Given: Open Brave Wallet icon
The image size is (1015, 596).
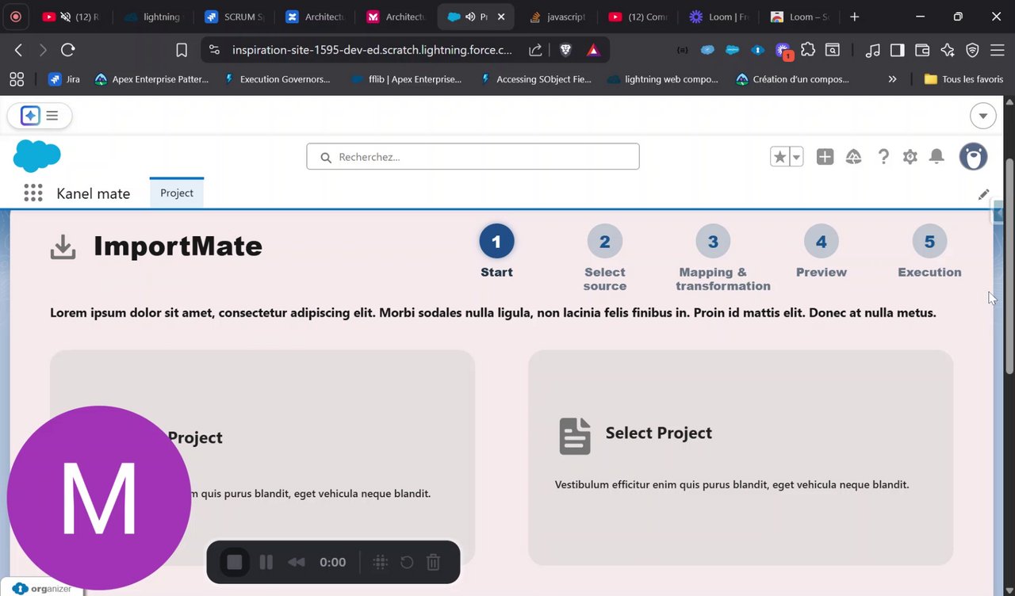Looking at the screenshot, I should click(x=922, y=50).
